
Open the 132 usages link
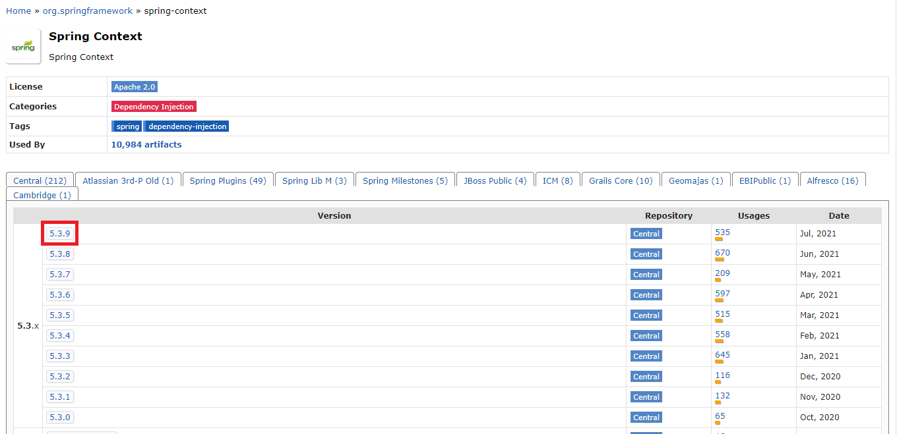tap(722, 396)
